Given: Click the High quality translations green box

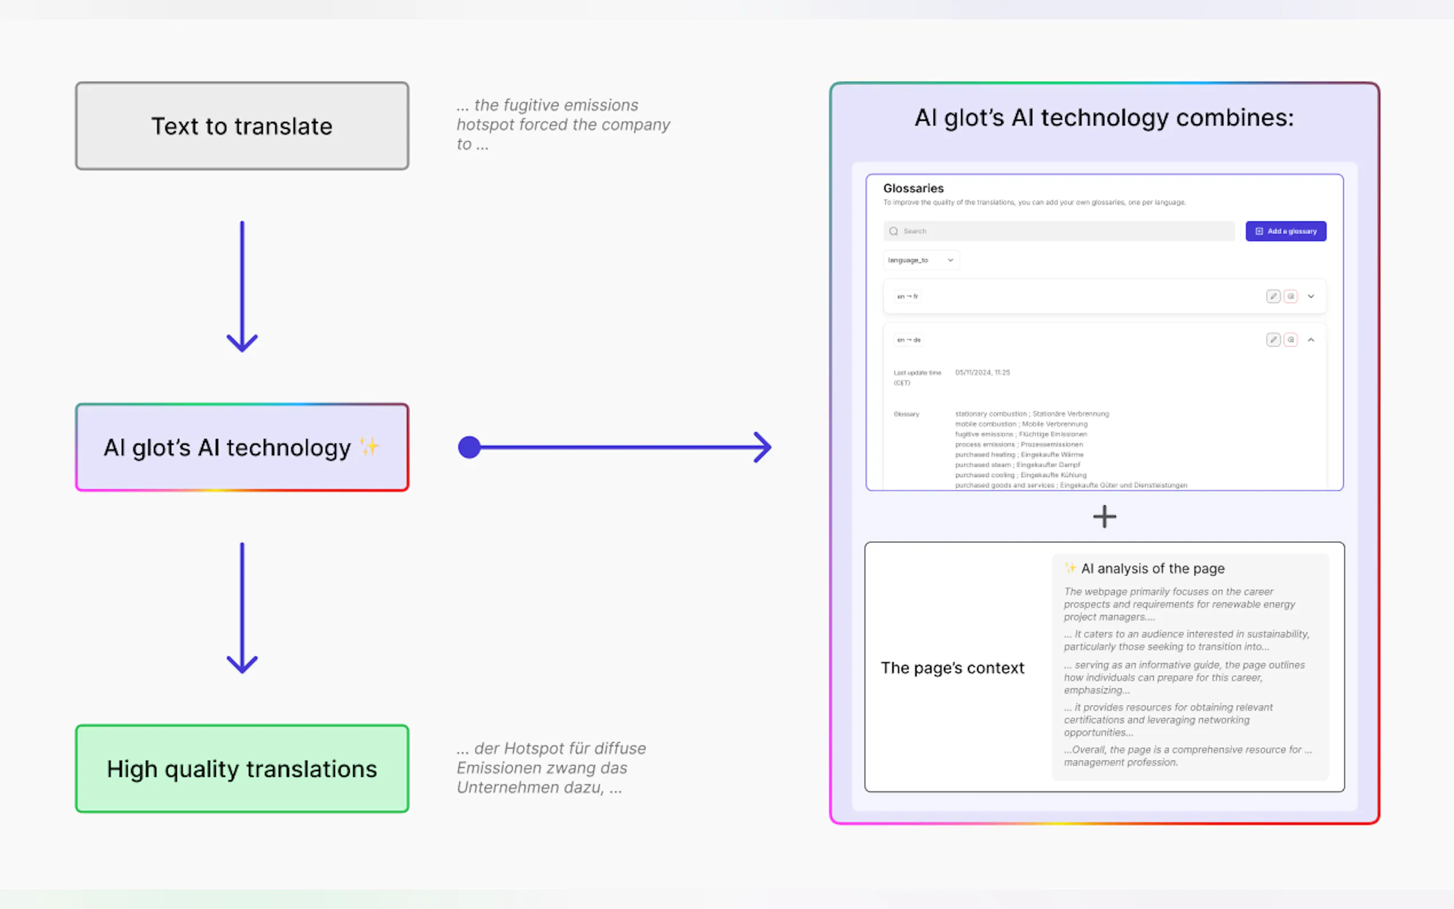Looking at the screenshot, I should [x=242, y=768].
